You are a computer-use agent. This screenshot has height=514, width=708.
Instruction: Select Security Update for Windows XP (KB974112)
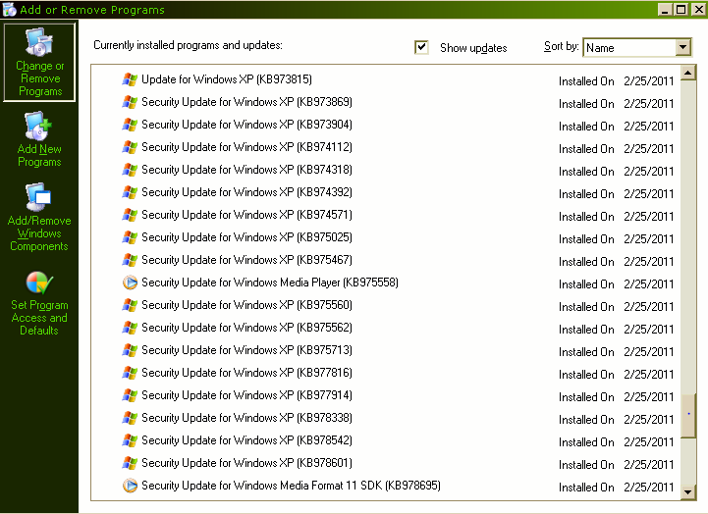(246, 147)
